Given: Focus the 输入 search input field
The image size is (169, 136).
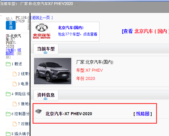Looking at the screenshot, I should (x=9, y=19).
